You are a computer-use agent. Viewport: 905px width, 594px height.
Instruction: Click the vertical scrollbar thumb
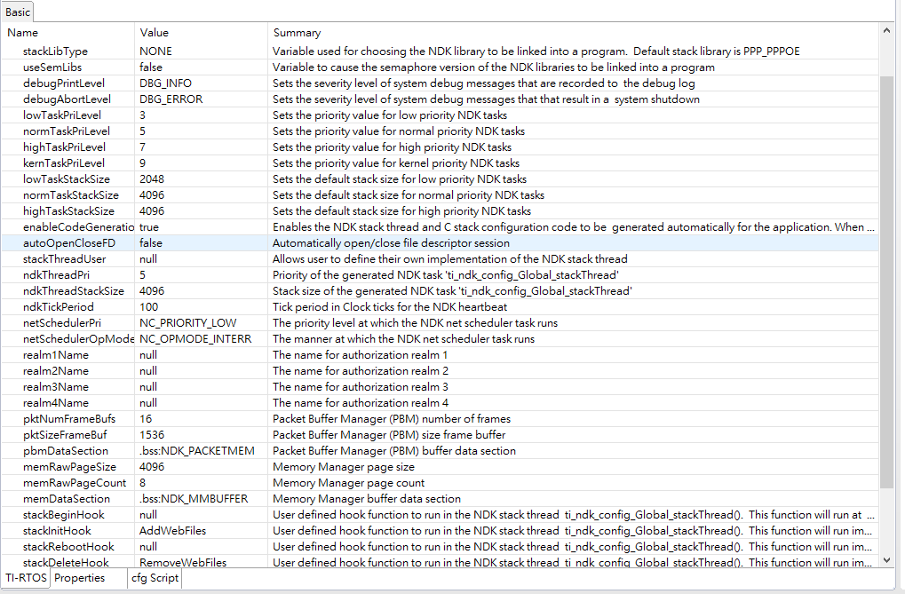coord(886,281)
